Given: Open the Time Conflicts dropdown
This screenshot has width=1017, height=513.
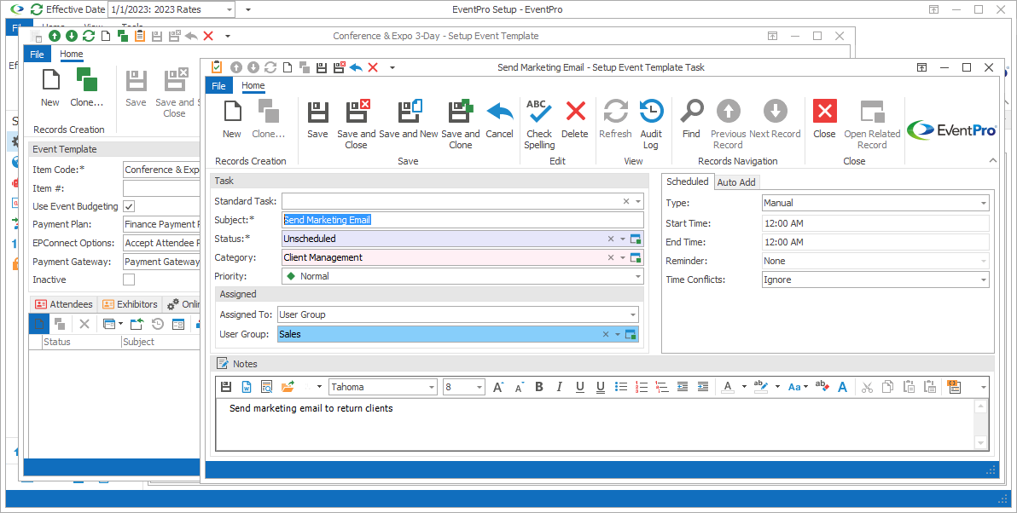Looking at the screenshot, I should (984, 280).
